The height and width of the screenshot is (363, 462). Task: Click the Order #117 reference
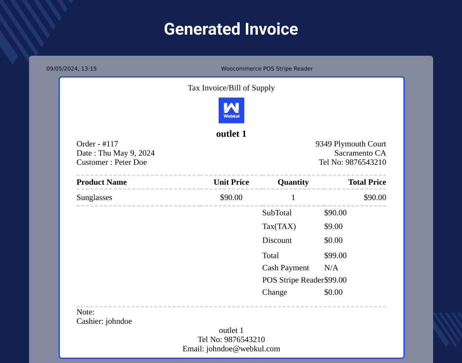coord(97,144)
